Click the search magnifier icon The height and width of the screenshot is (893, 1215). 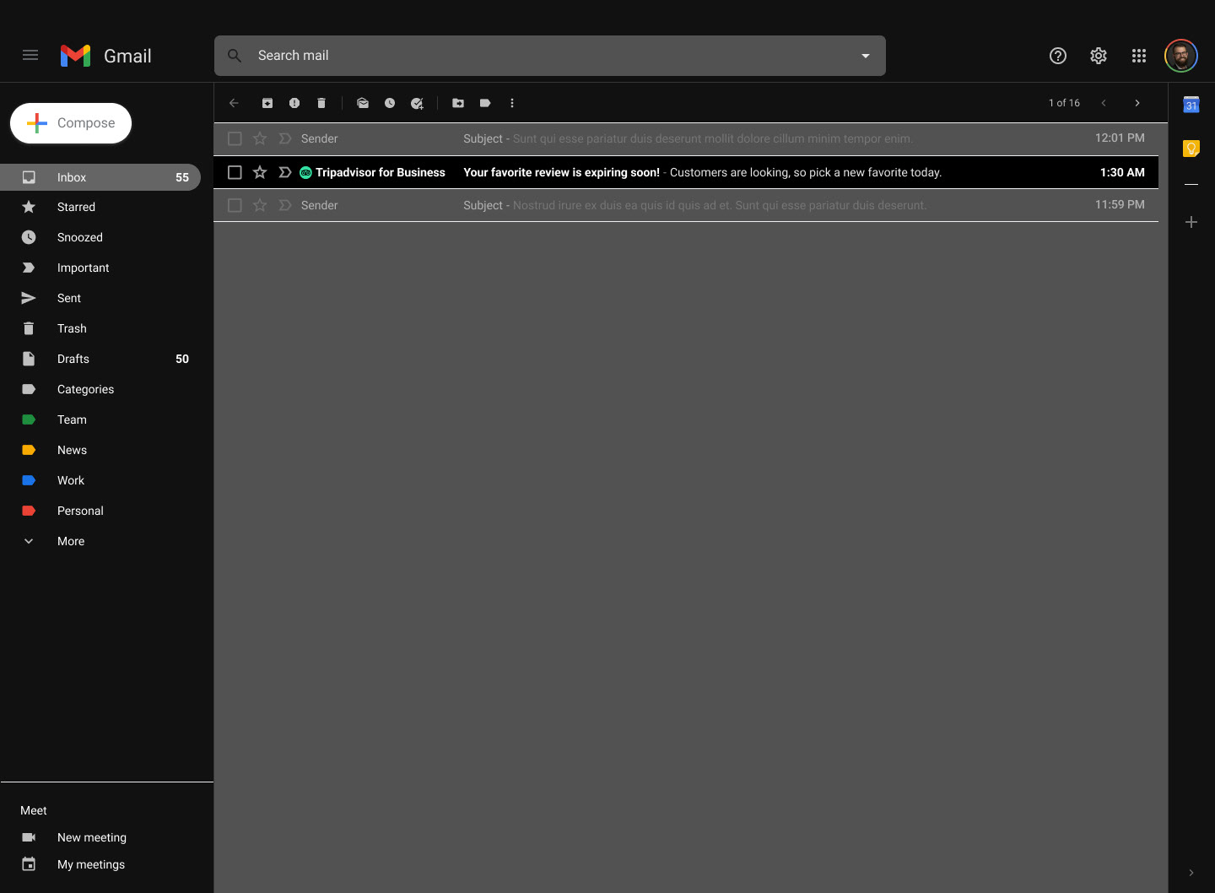pos(235,56)
